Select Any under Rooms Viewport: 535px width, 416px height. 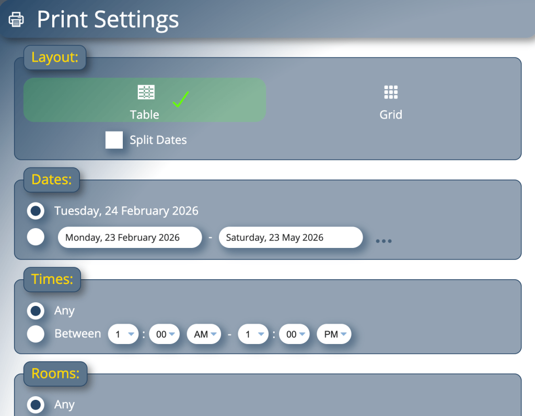(x=36, y=405)
